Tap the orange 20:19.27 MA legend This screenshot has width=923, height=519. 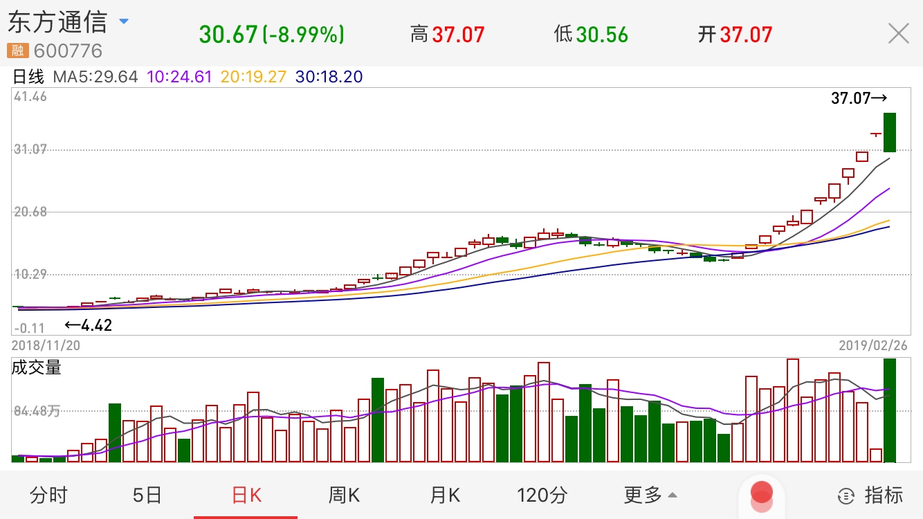pyautogui.click(x=254, y=77)
